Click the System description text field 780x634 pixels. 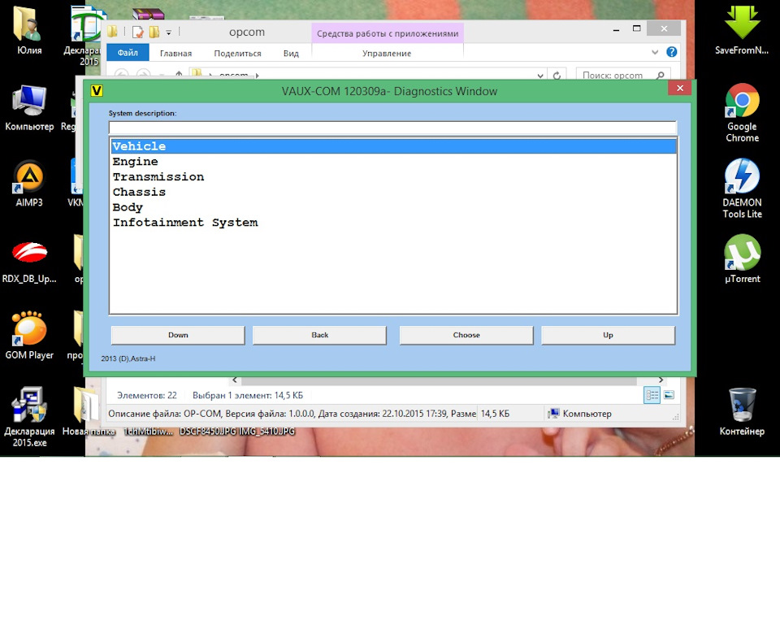(x=392, y=128)
